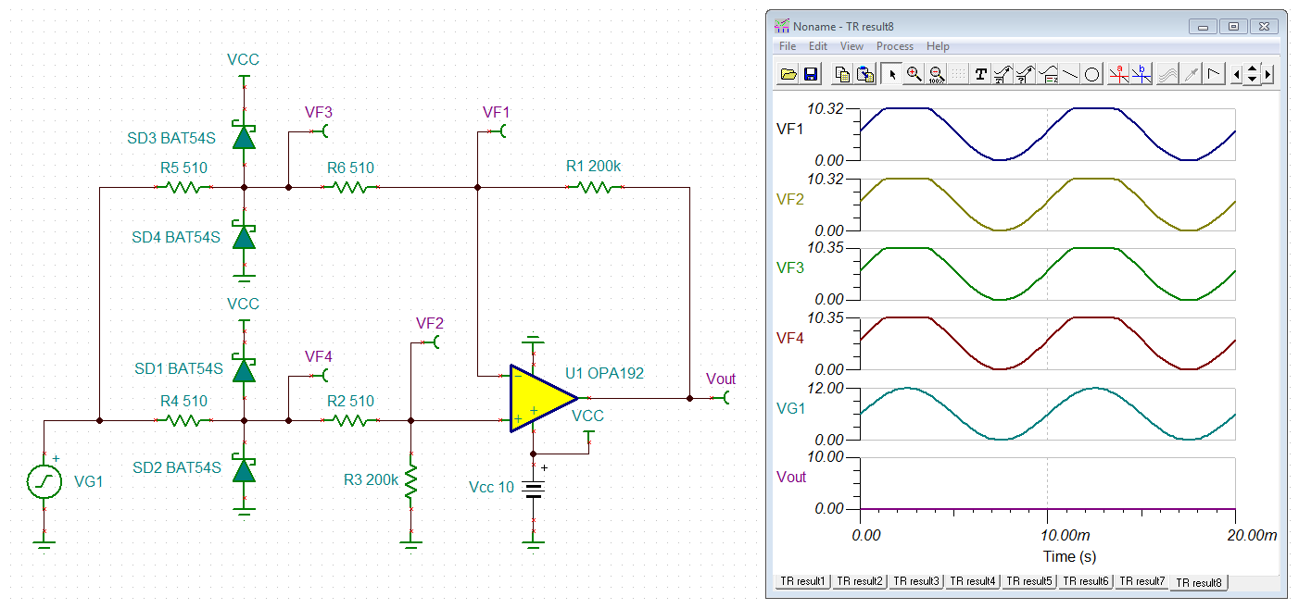
Task: Select diode SD2 BAT54S
Action: click(x=244, y=470)
